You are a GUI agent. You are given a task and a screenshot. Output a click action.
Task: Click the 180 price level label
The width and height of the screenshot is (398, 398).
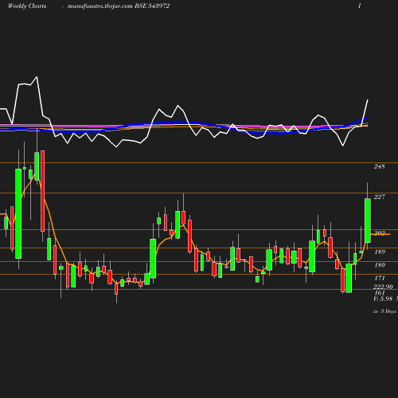(380, 265)
